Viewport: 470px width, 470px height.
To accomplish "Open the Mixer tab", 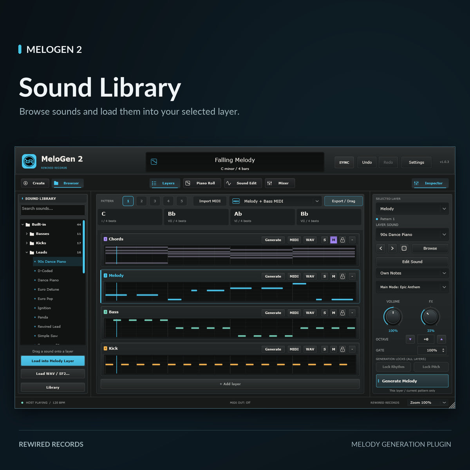I will (280, 183).
